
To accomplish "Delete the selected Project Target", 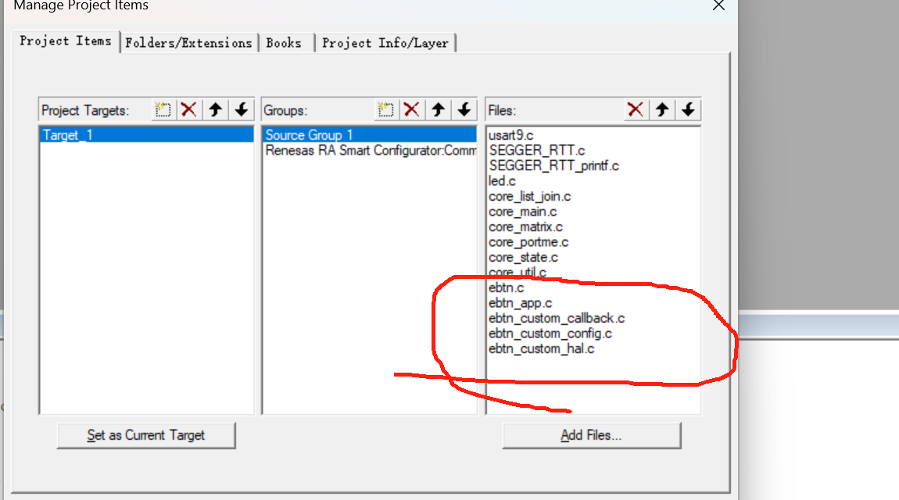I will pos(188,110).
